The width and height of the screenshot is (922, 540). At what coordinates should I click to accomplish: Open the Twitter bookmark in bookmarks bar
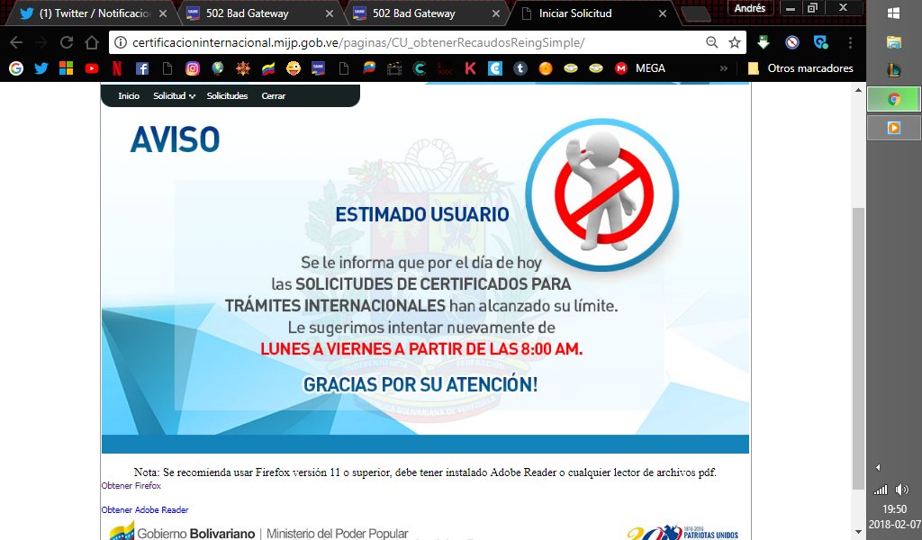(41, 68)
